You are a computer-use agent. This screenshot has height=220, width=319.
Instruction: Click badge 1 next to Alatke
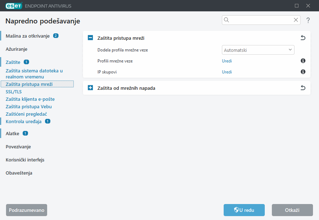(x=25, y=133)
